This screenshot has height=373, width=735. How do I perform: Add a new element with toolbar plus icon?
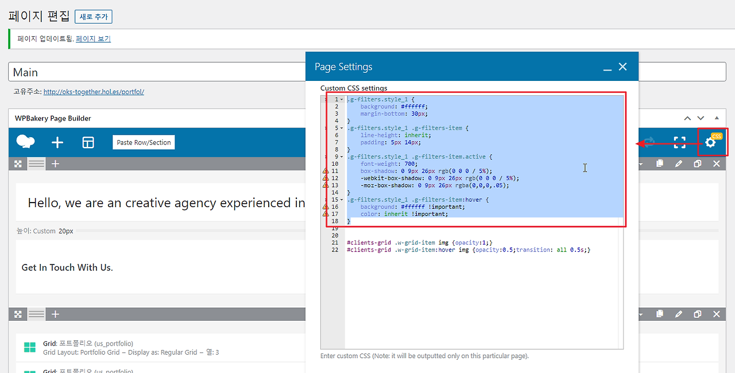click(x=57, y=142)
